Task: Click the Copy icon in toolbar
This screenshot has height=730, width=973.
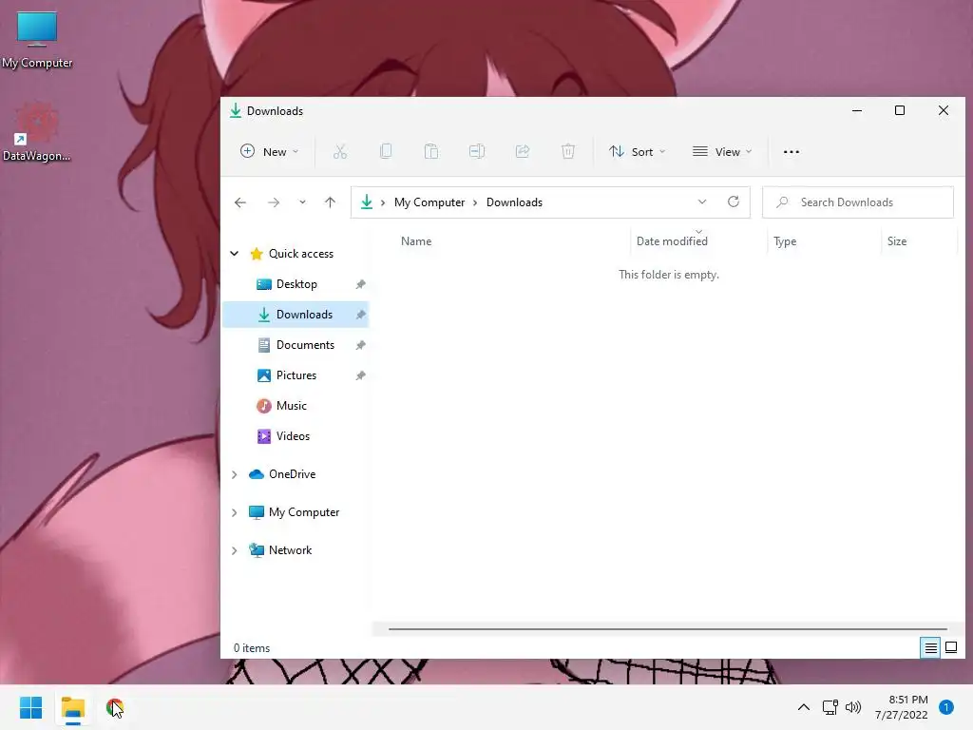Action: tap(386, 151)
